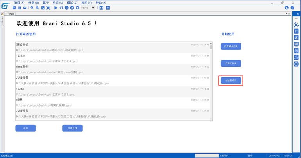Click the monitor display icon in right sidebar
This screenshot has width=301, height=158.
click(296, 44)
